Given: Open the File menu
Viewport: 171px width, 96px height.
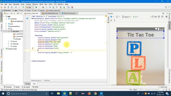Looking at the screenshot, I should [x=2, y=4].
